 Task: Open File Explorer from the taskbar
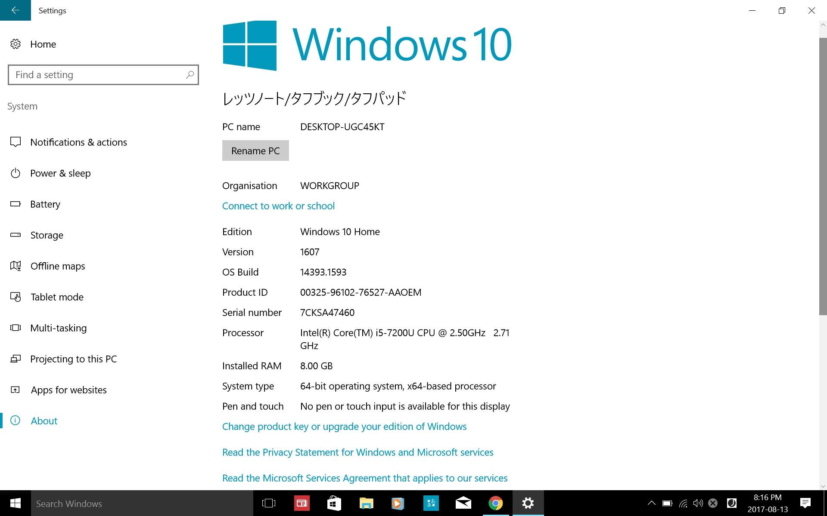tap(366, 503)
